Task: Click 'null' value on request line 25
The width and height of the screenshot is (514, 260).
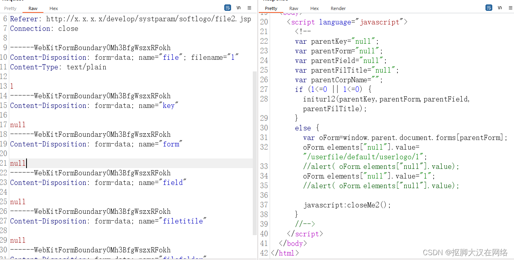Action: click(x=18, y=202)
